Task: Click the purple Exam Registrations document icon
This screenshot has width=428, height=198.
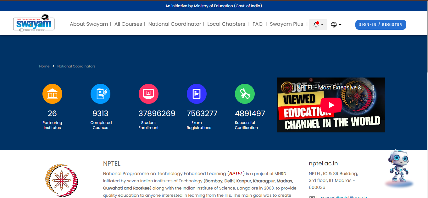Action: pos(197,94)
